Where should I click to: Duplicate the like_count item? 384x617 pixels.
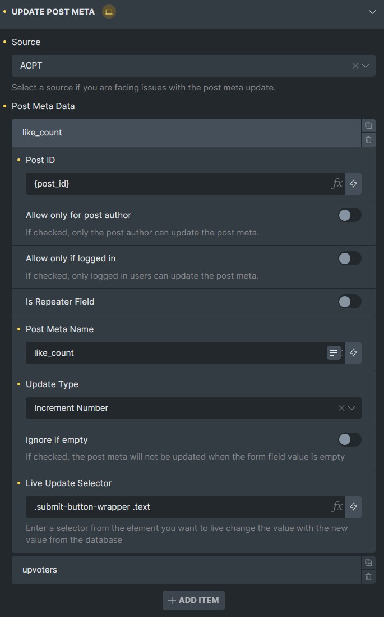click(368, 125)
